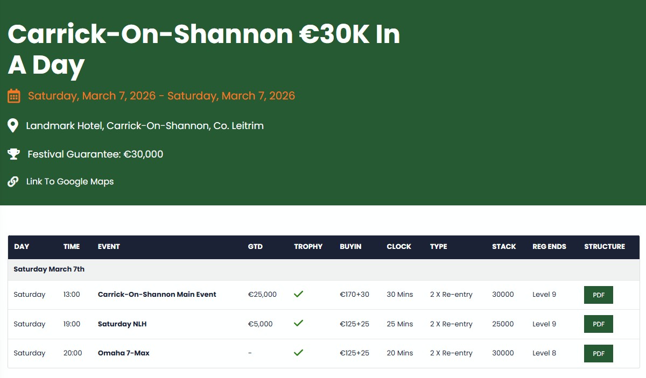This screenshot has width=646, height=378.
Task: Click the EVENT column header
Action: 109,247
